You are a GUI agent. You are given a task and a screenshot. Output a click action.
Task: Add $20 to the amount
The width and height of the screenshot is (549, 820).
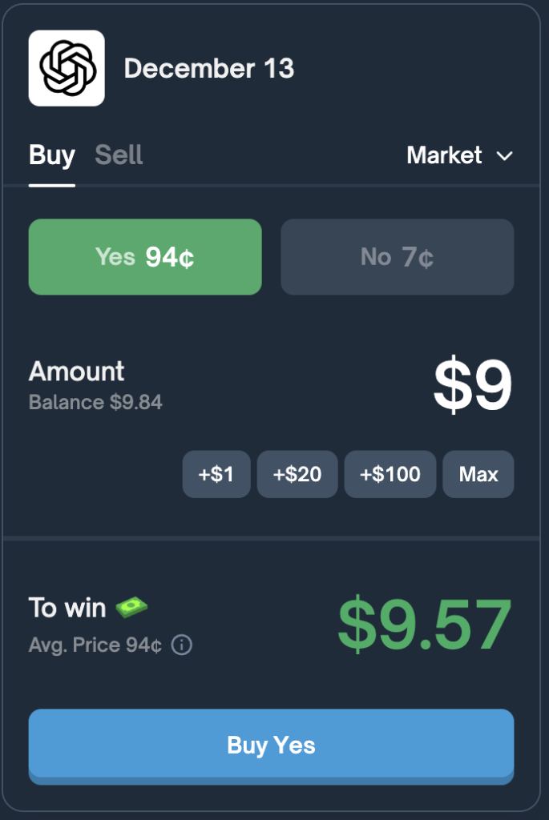coord(297,474)
